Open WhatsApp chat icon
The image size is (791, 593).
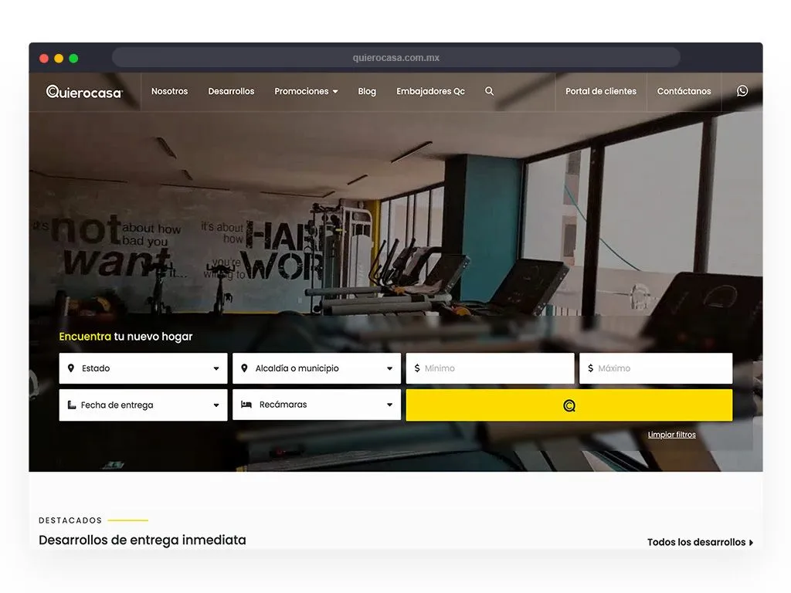tap(742, 91)
